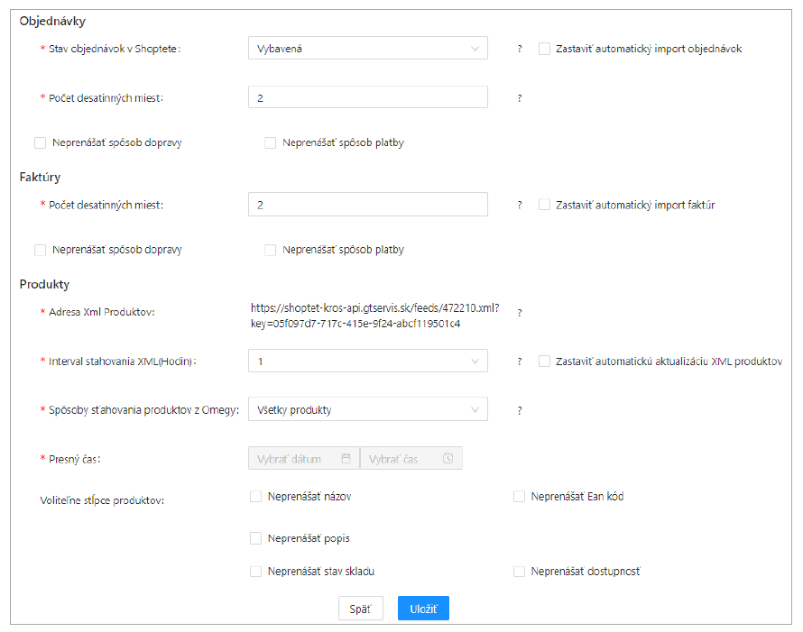The image size is (803, 632).
Task: Click the Faktúry decimal places input field
Action: (367, 205)
